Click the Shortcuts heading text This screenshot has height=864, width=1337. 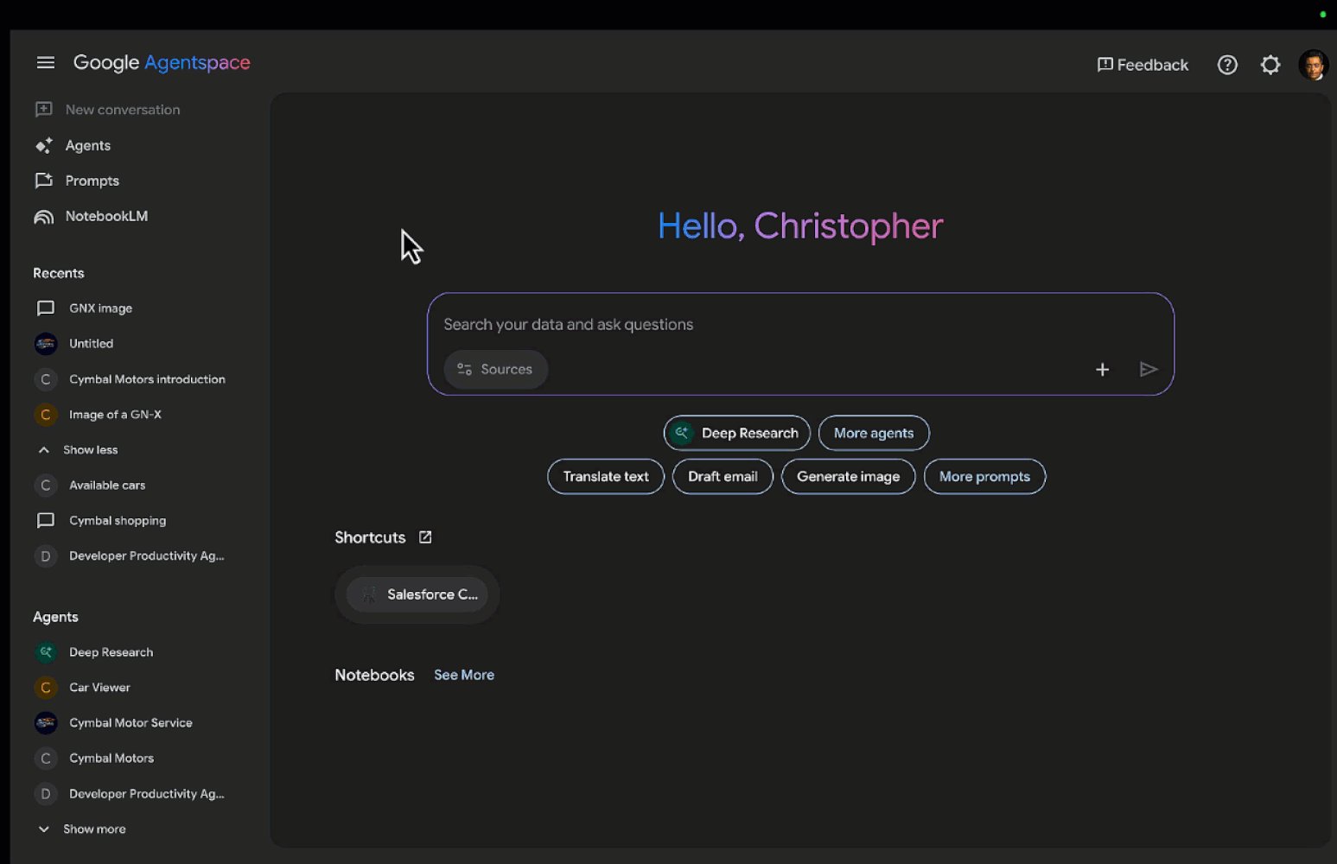pos(370,537)
